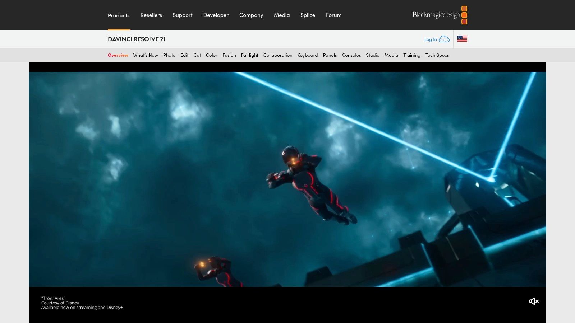Image resolution: width=575 pixels, height=323 pixels.
Task: Select the Overview tab
Action: tap(118, 55)
